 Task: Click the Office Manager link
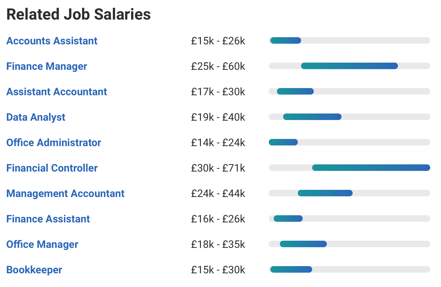(x=42, y=244)
